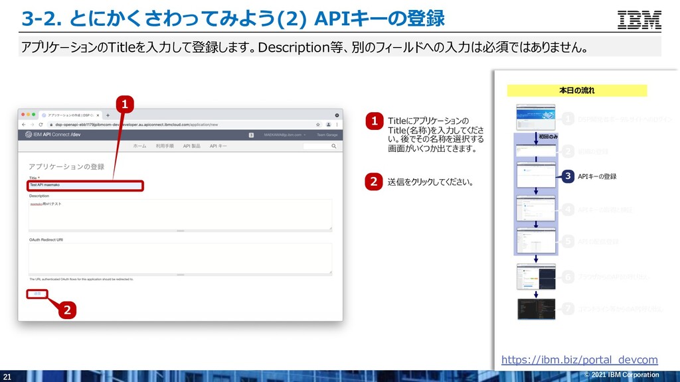Click the Description area's bottom resize handle
Image resolution: width=680 pixels, height=382 pixels.
pos(181,231)
